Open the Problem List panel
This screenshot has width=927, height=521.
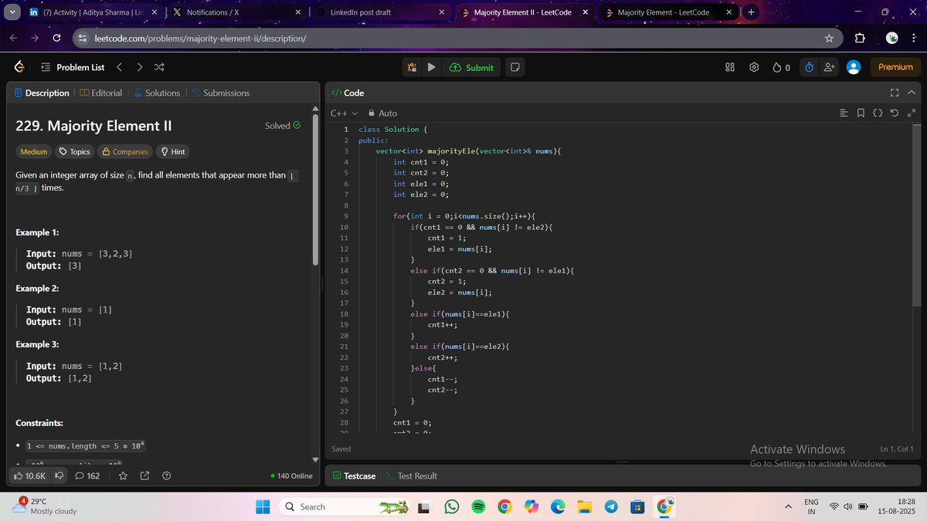[73, 67]
